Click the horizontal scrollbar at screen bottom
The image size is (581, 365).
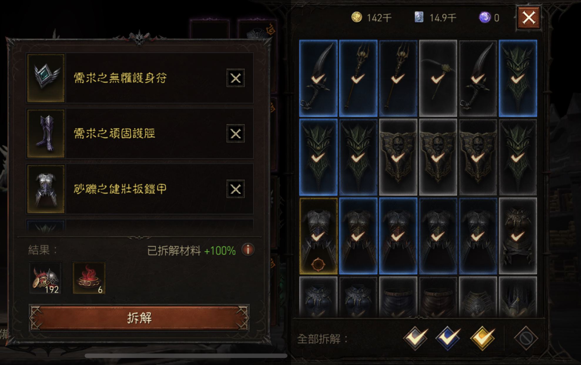click(x=186, y=356)
